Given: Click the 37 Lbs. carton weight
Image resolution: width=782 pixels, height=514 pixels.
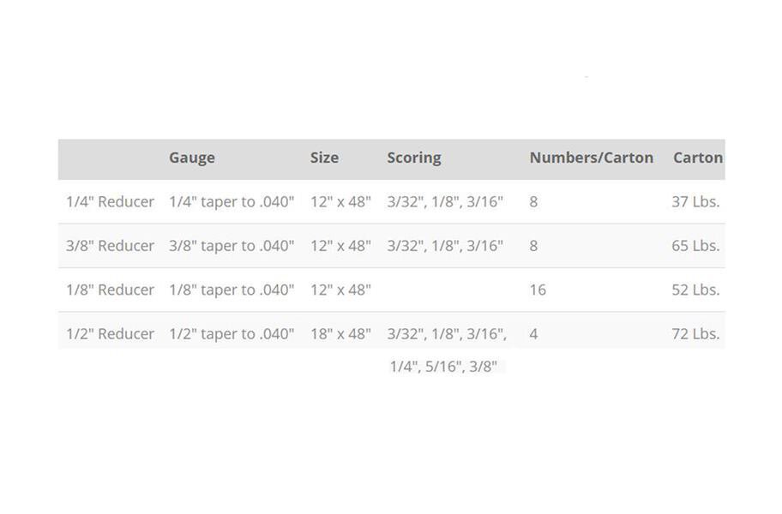Looking at the screenshot, I should (695, 202).
